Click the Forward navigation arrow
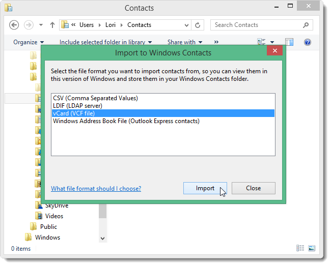The height and width of the screenshot is (266, 331). pyautogui.click(x=29, y=25)
